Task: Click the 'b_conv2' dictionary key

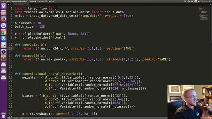Action: (51, 99)
